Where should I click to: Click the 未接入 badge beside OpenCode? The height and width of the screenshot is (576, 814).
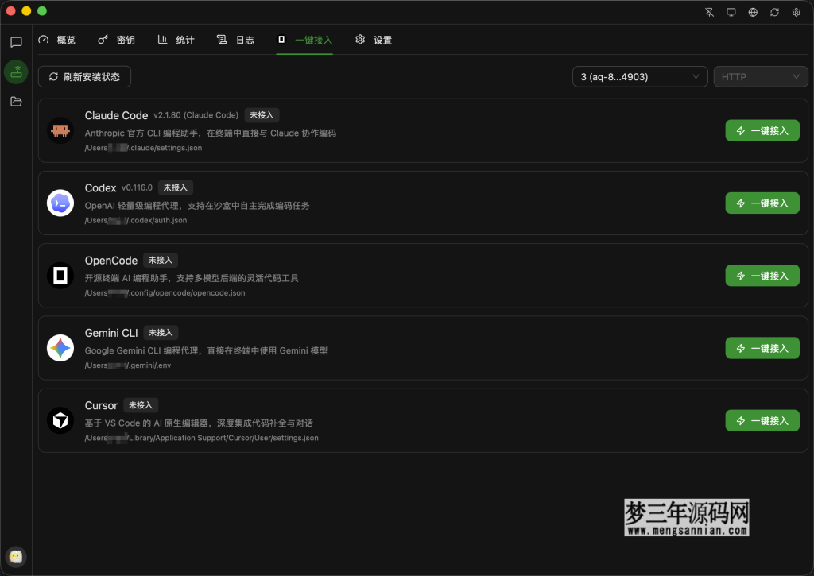[161, 260]
